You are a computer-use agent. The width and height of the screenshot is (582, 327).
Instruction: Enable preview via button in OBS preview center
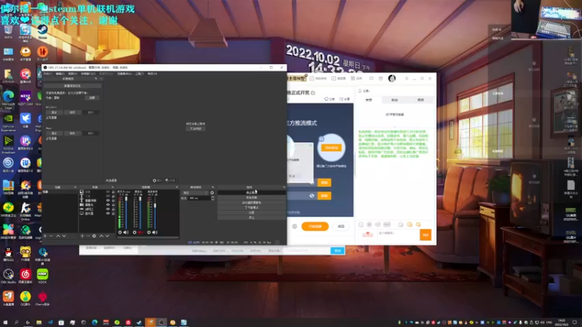click(x=196, y=129)
